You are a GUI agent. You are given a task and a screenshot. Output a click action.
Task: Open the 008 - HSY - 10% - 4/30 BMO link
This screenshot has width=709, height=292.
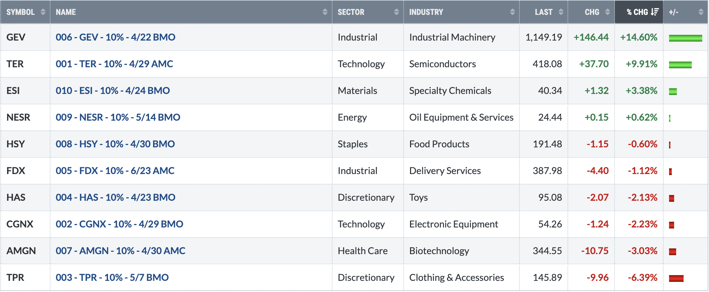point(115,144)
